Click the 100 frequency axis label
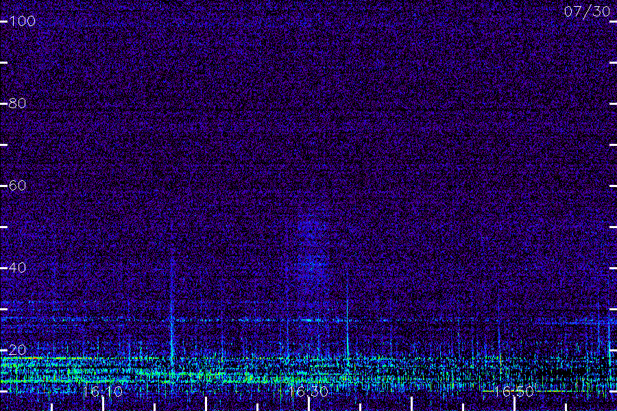This screenshot has width=617, height=411. click(x=22, y=21)
